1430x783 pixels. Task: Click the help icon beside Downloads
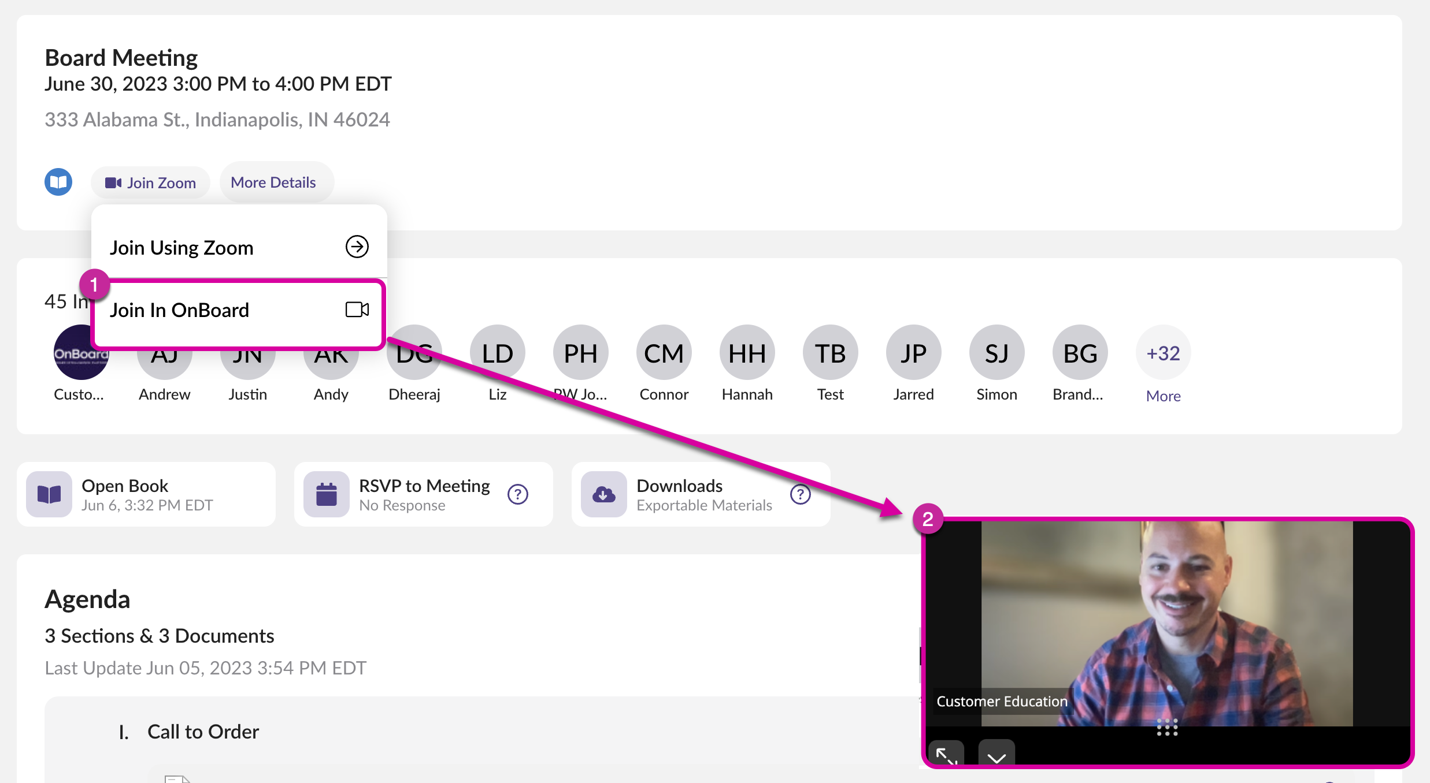(801, 494)
